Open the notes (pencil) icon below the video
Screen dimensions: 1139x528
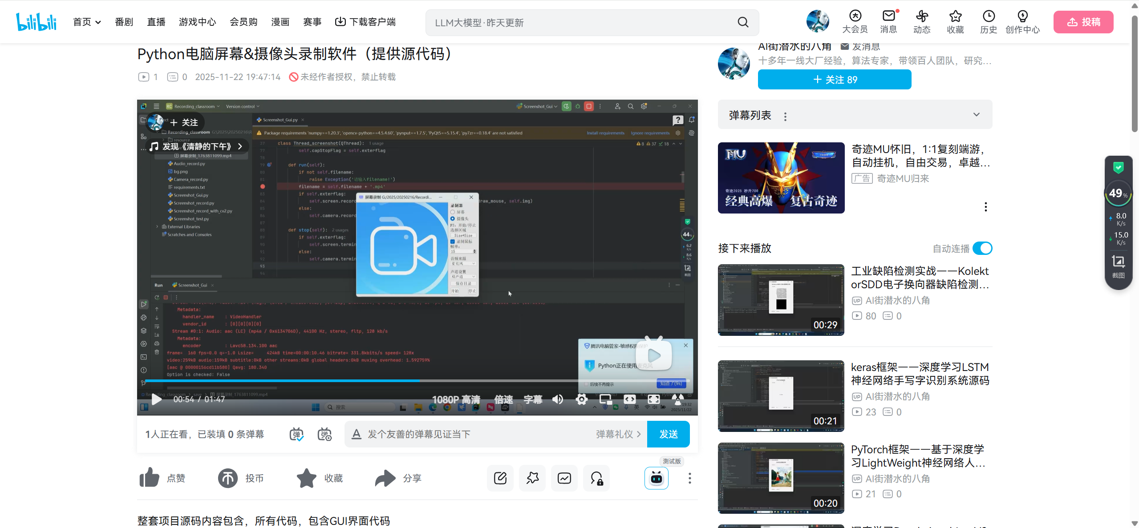500,478
